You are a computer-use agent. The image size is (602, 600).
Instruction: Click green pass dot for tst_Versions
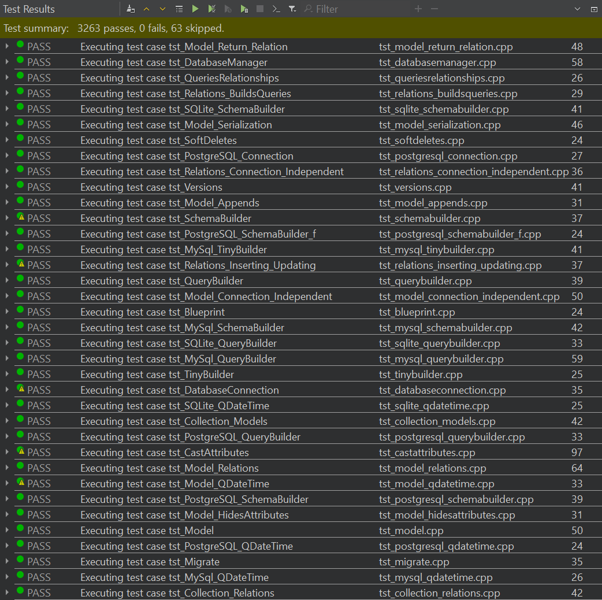[20, 185]
